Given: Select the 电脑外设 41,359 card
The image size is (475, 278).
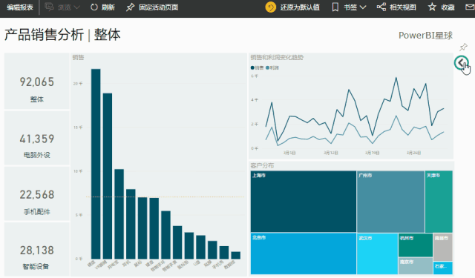Looking at the screenshot, I should pos(37,138).
